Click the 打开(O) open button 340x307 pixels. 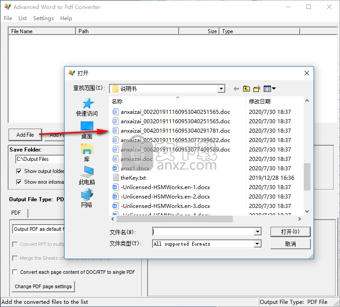[290, 232]
